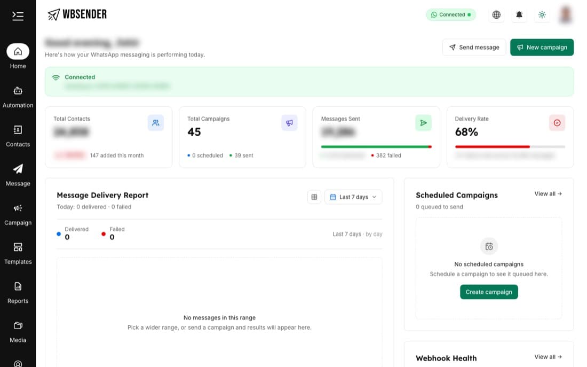Click the partially visible bottom sidebar icon
587x367 pixels.
point(18,363)
